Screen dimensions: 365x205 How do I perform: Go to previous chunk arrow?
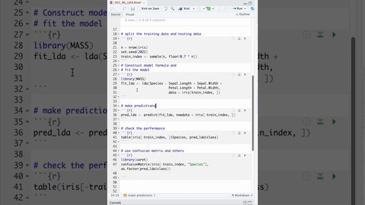(219, 9)
